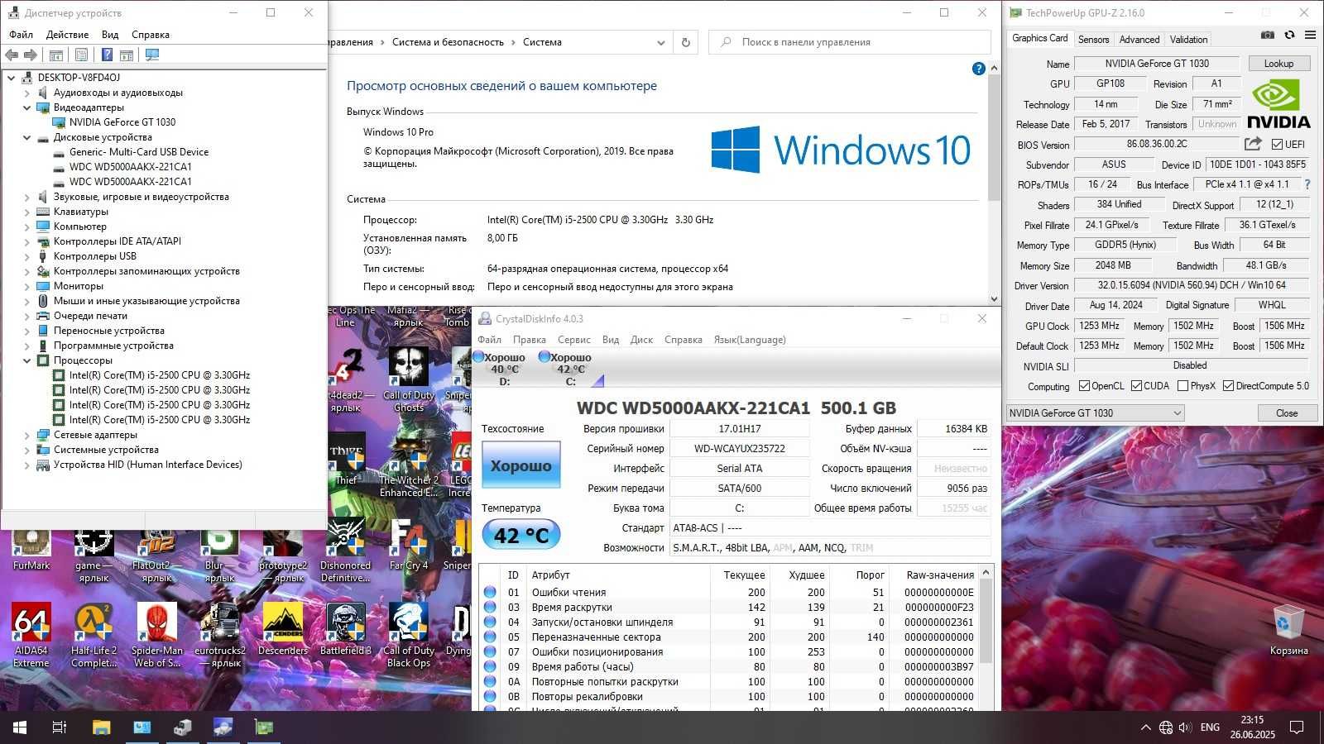Click the volume icon in system tray
The image size is (1324, 744).
coord(1185,727)
